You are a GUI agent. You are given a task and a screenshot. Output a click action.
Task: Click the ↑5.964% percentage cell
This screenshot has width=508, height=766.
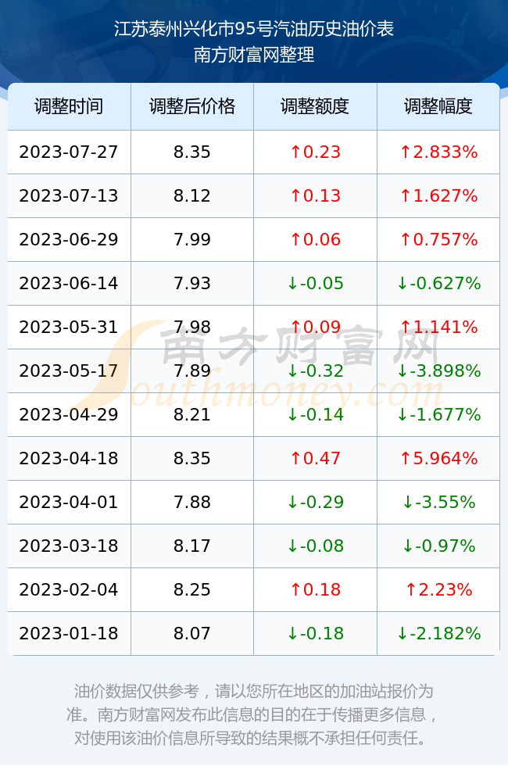[438, 458]
